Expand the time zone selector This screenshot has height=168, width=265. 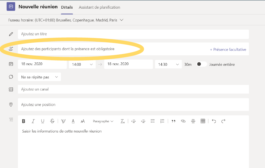pyautogui.click(x=122, y=20)
